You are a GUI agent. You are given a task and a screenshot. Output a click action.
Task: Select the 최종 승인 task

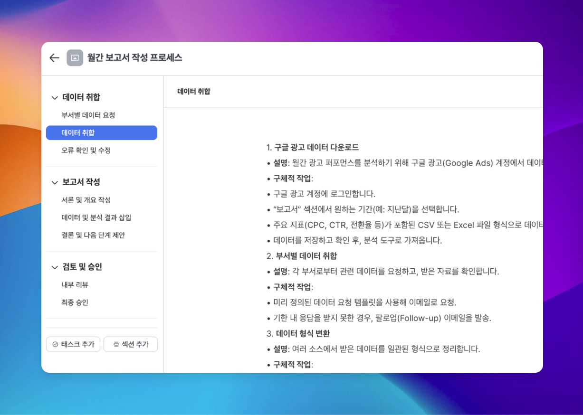pos(75,302)
